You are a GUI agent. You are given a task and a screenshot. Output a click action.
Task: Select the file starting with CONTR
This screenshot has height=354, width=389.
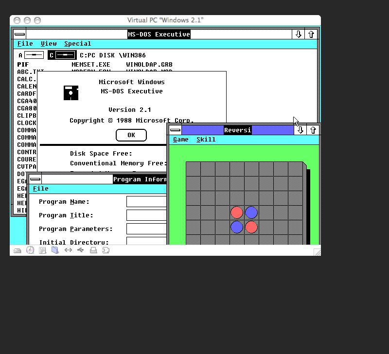click(27, 152)
